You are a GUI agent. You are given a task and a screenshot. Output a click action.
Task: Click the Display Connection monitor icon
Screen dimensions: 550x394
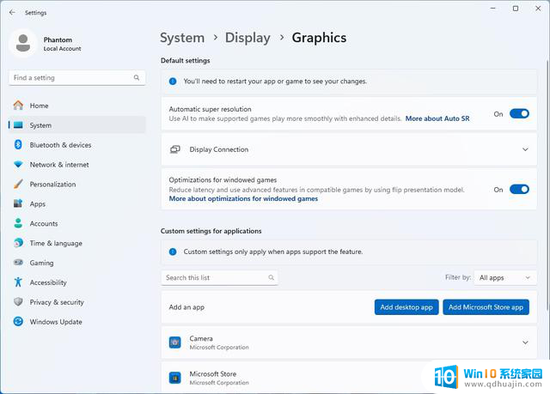[x=175, y=149]
